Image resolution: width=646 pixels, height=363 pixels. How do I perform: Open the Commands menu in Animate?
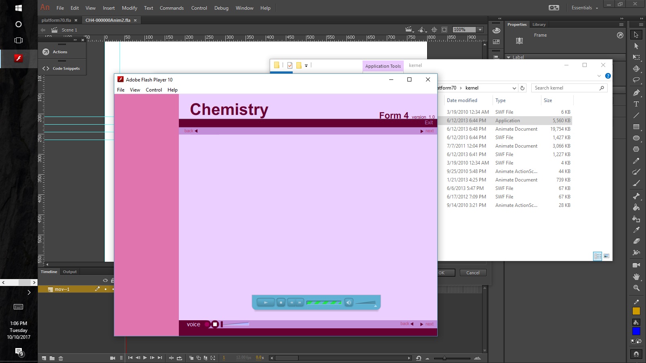pyautogui.click(x=172, y=8)
